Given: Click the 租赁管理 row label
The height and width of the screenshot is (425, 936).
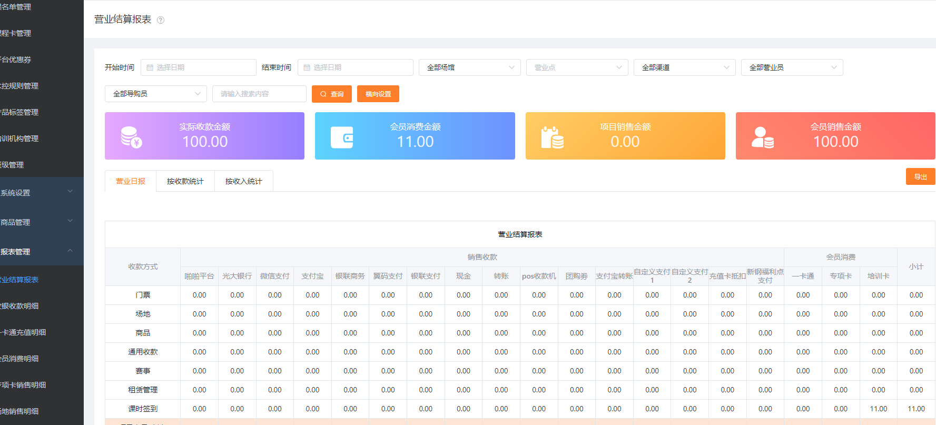Looking at the screenshot, I should coord(143,390).
